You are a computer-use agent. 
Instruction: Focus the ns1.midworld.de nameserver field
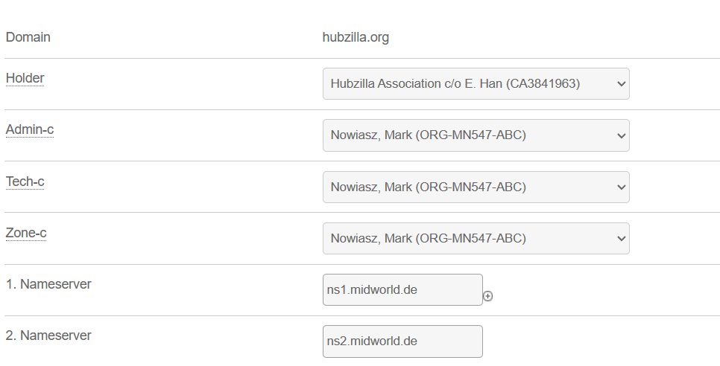[402, 290]
